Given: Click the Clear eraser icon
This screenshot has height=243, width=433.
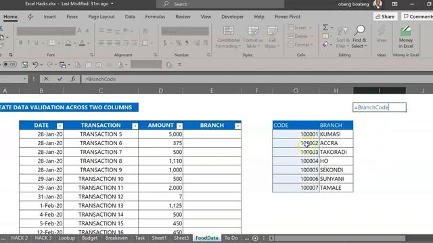Looking at the screenshot, I should [x=325, y=45].
